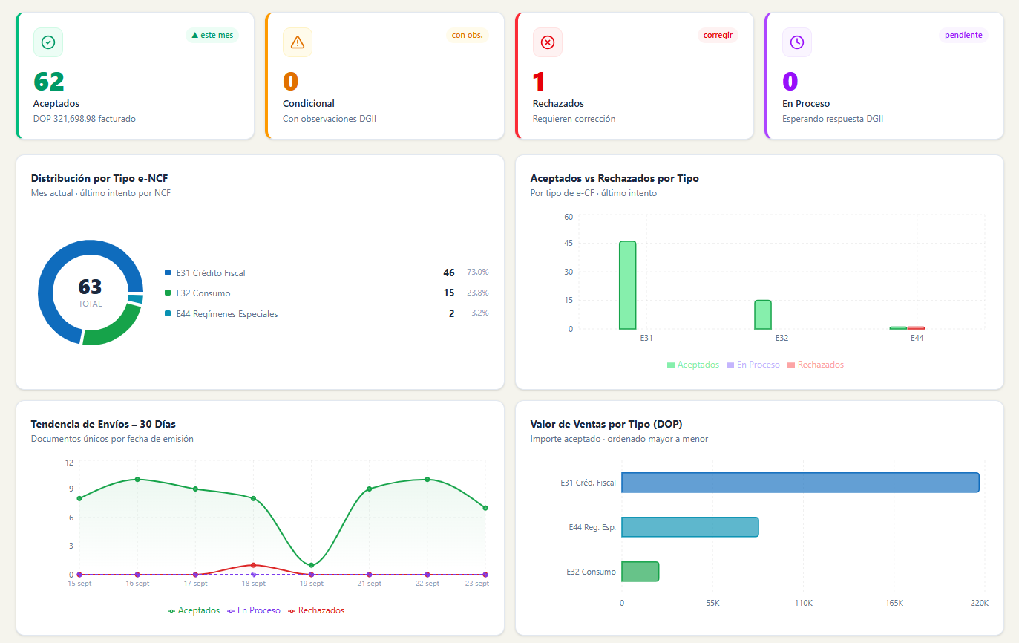Select E31 Crédito Fiscal blue legend swatch

168,273
